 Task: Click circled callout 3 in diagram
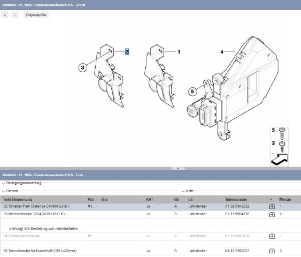pyautogui.click(x=82, y=67)
